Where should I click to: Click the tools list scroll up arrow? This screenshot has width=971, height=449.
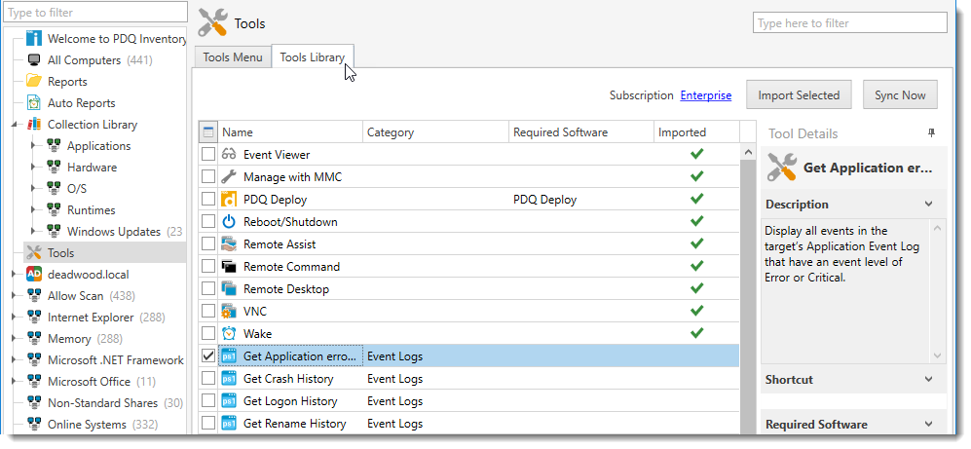tap(748, 153)
